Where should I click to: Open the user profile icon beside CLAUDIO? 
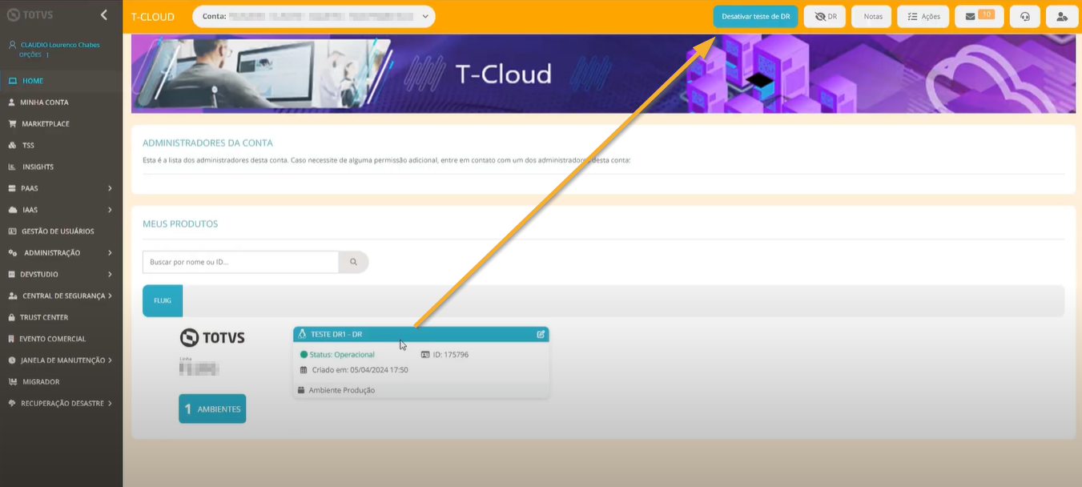(x=12, y=46)
